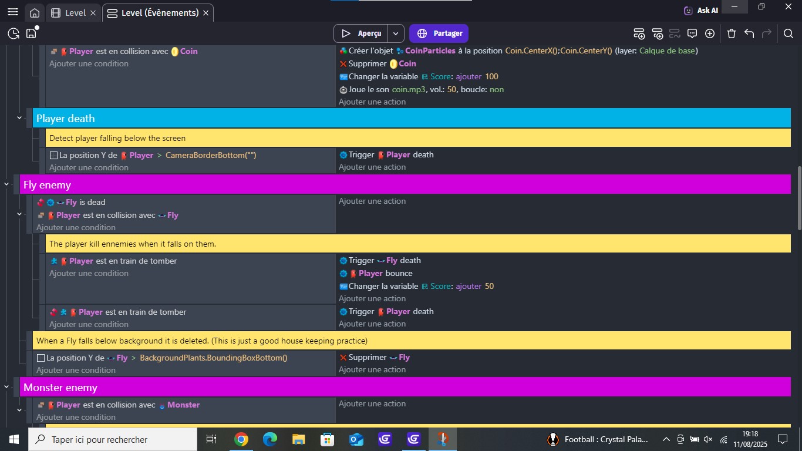Collapse the Monster enemy group
802x451 pixels.
[6, 386]
